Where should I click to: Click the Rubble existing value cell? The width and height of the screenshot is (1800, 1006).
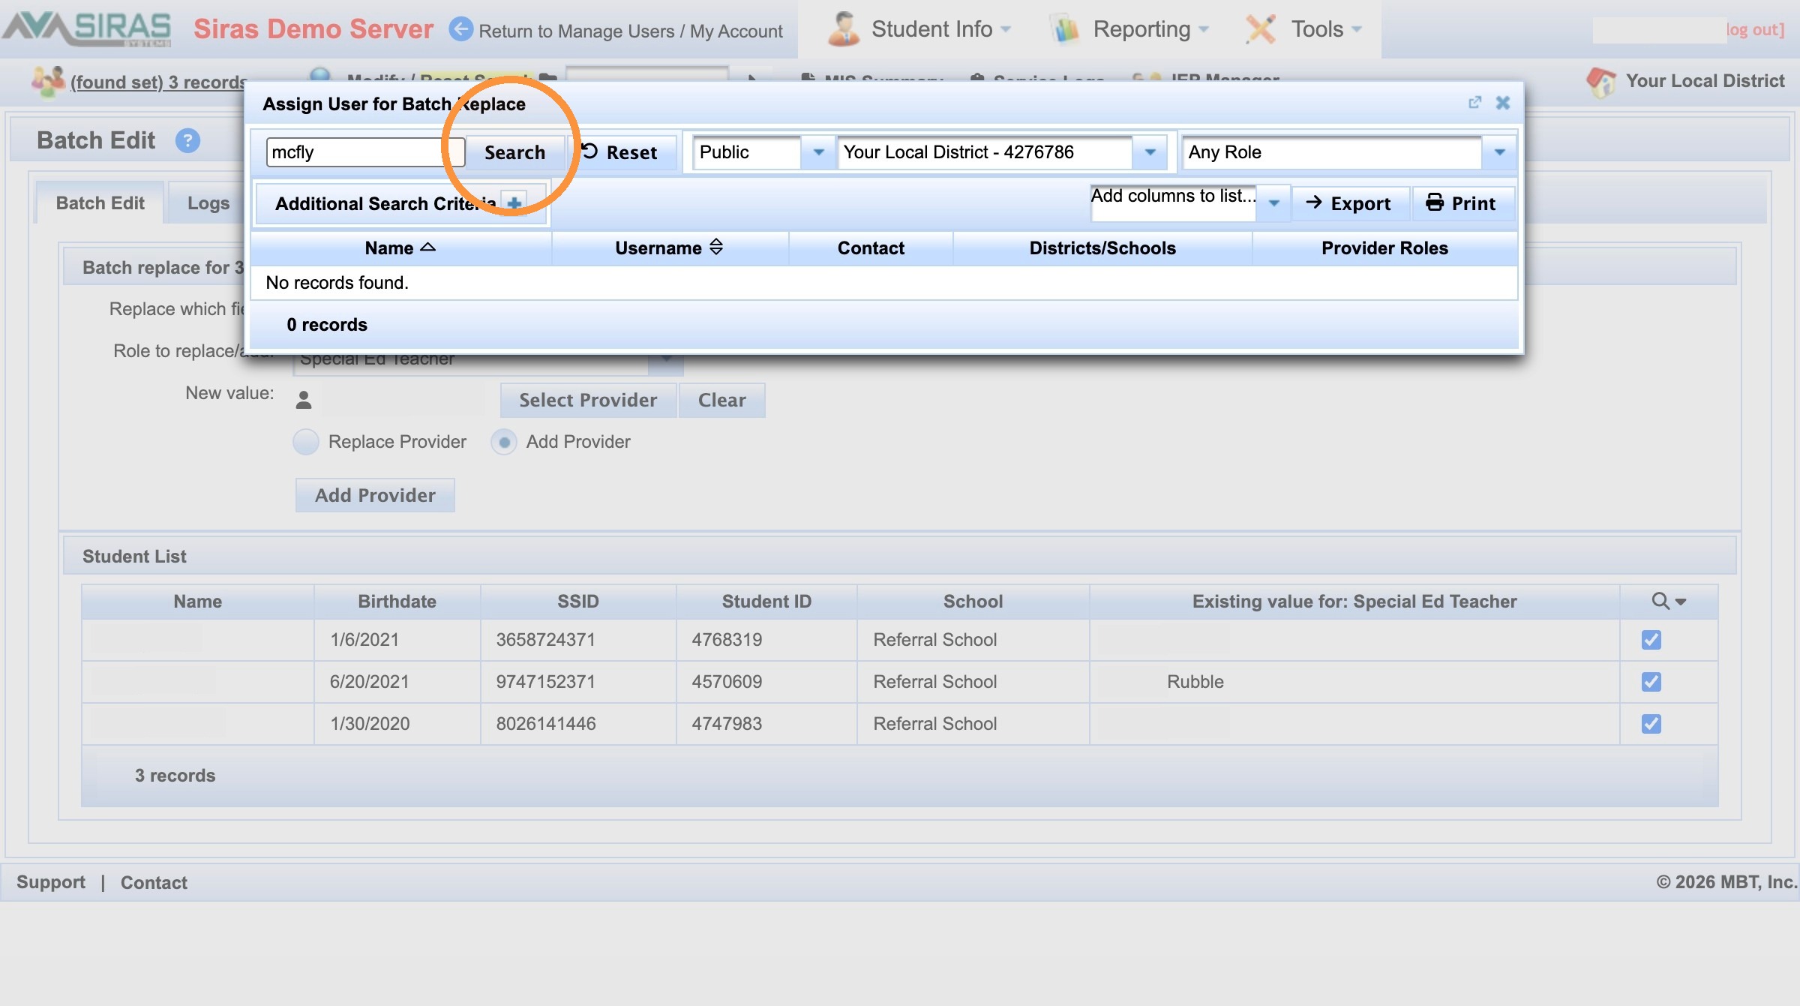1354,682
